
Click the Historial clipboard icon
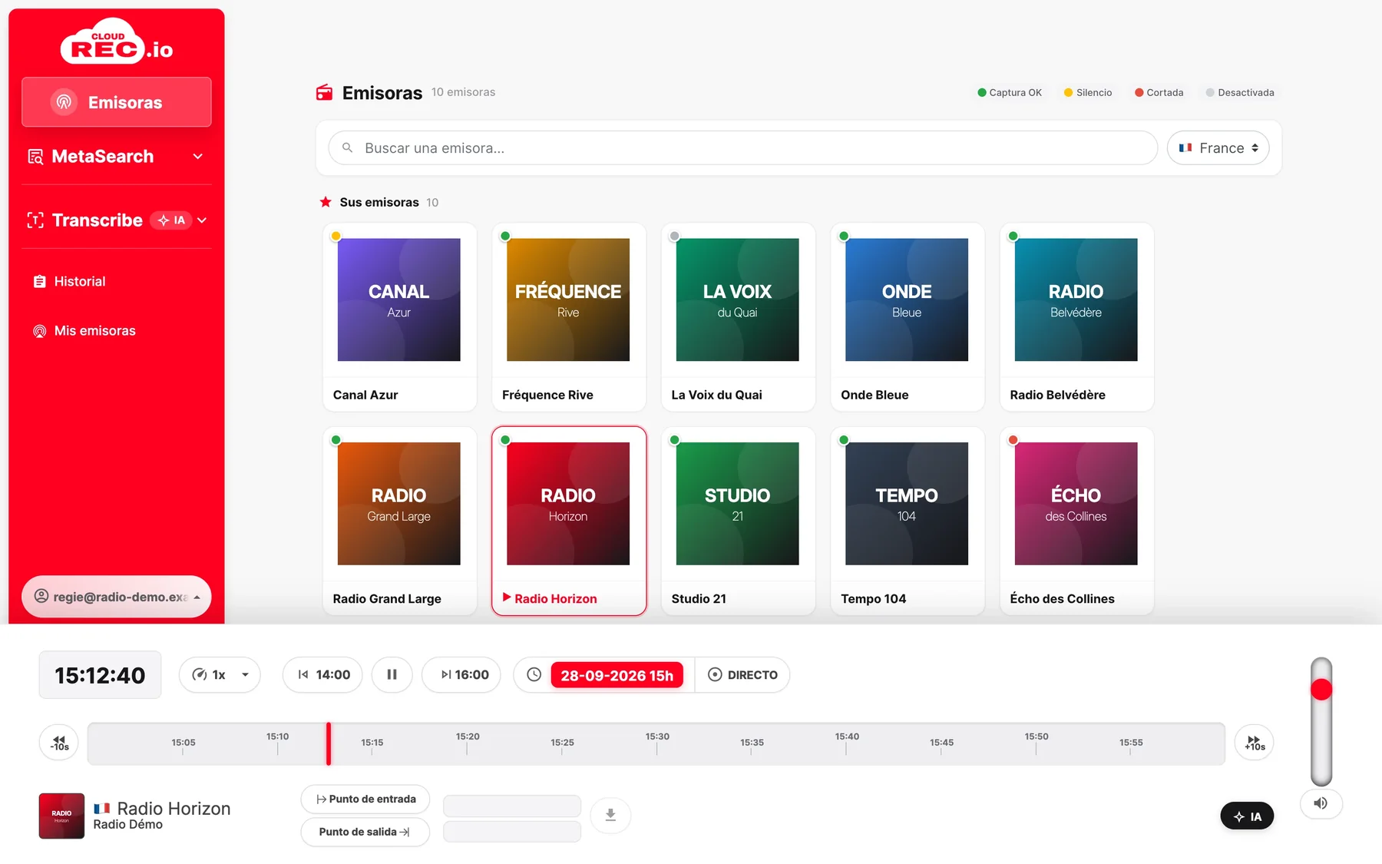[40, 282]
